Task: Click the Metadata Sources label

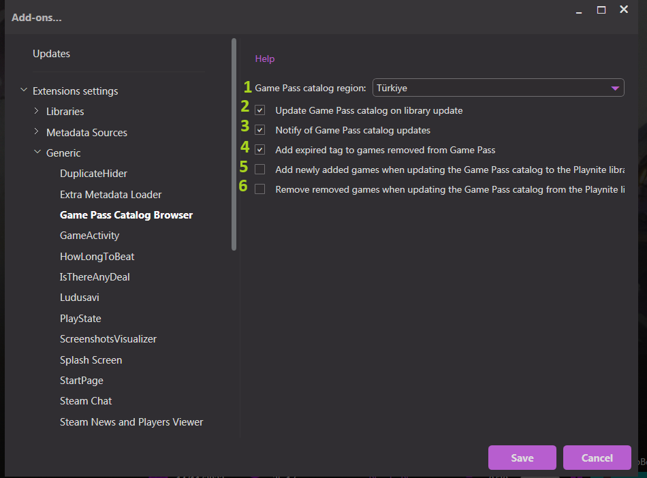Action: coord(86,133)
